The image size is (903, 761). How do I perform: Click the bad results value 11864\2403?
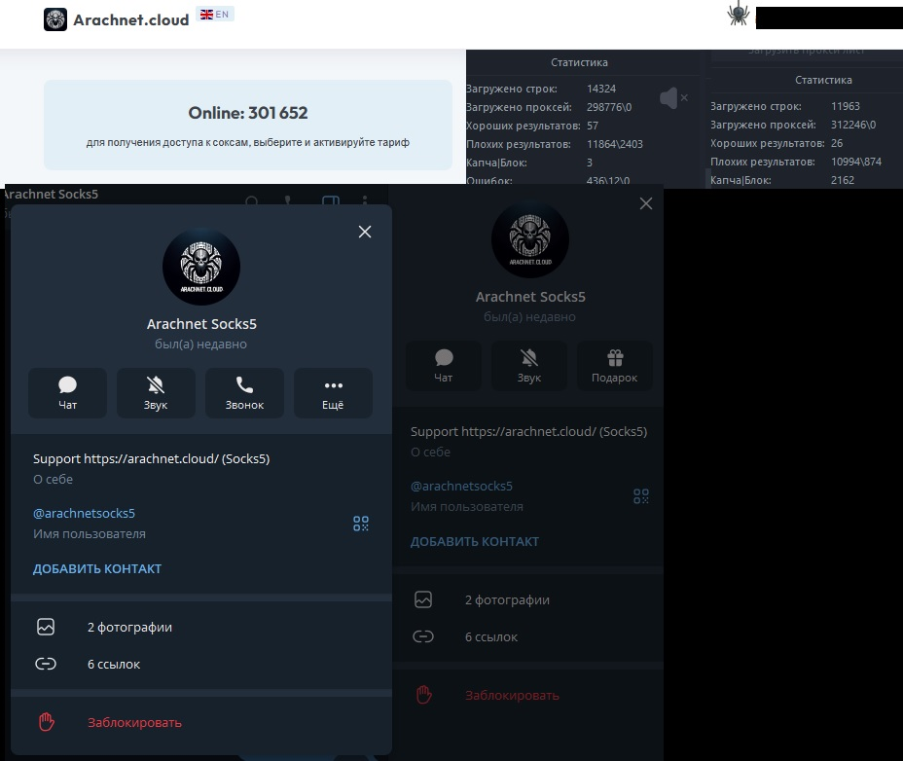coord(614,144)
